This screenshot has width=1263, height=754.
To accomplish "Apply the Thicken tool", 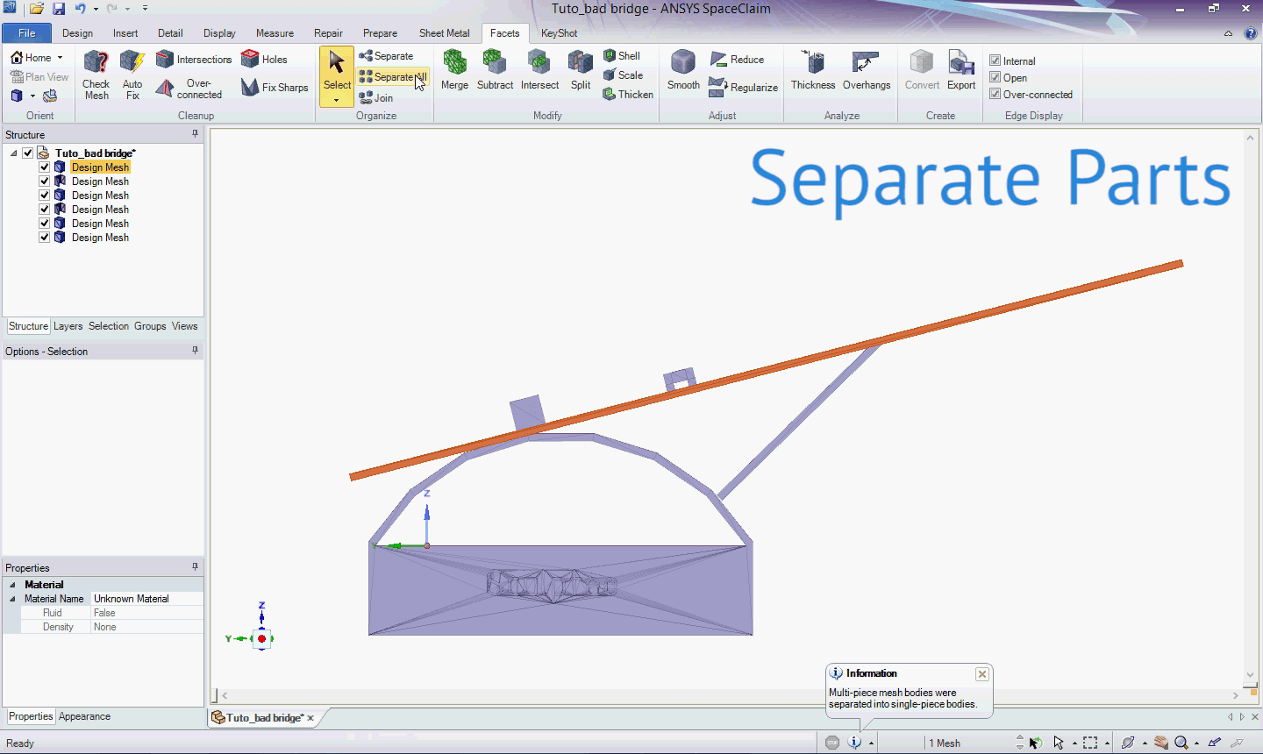I will [628, 94].
